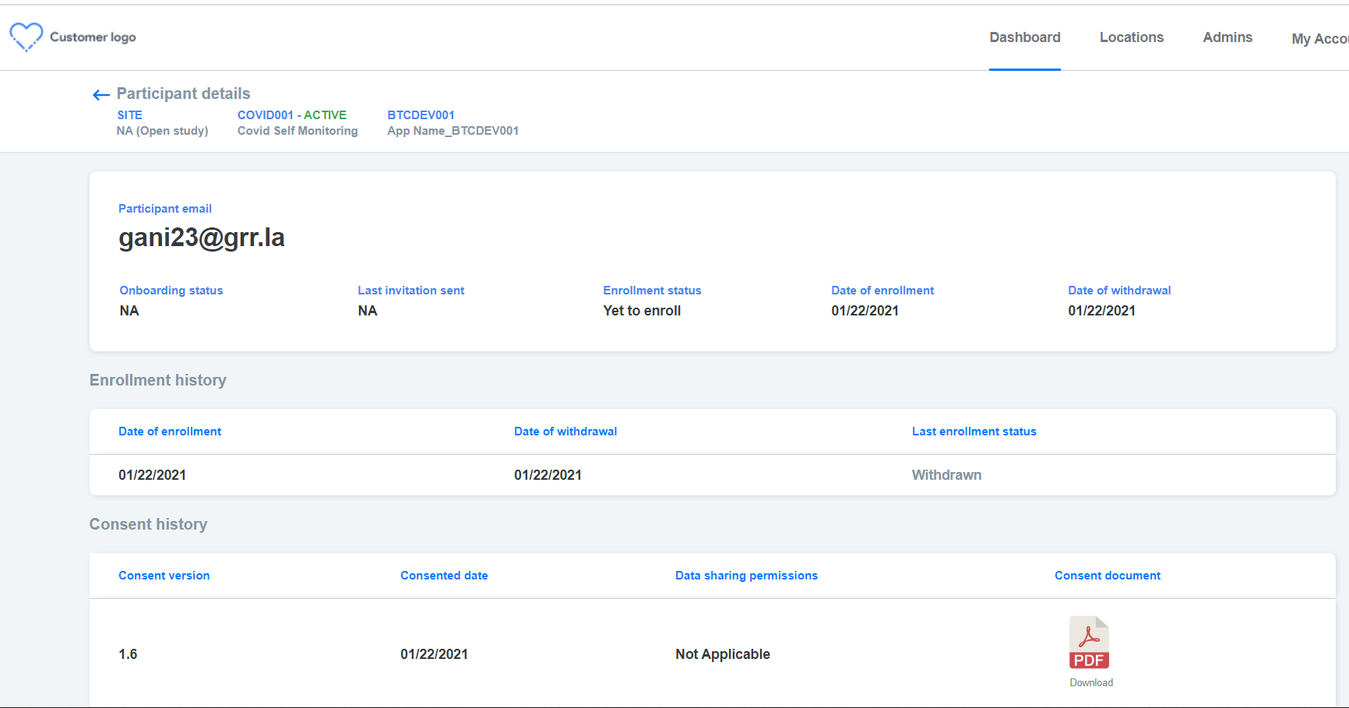The height and width of the screenshot is (708, 1349).
Task: Select the Enrollment status value Yet to enroll
Action: 641,310
